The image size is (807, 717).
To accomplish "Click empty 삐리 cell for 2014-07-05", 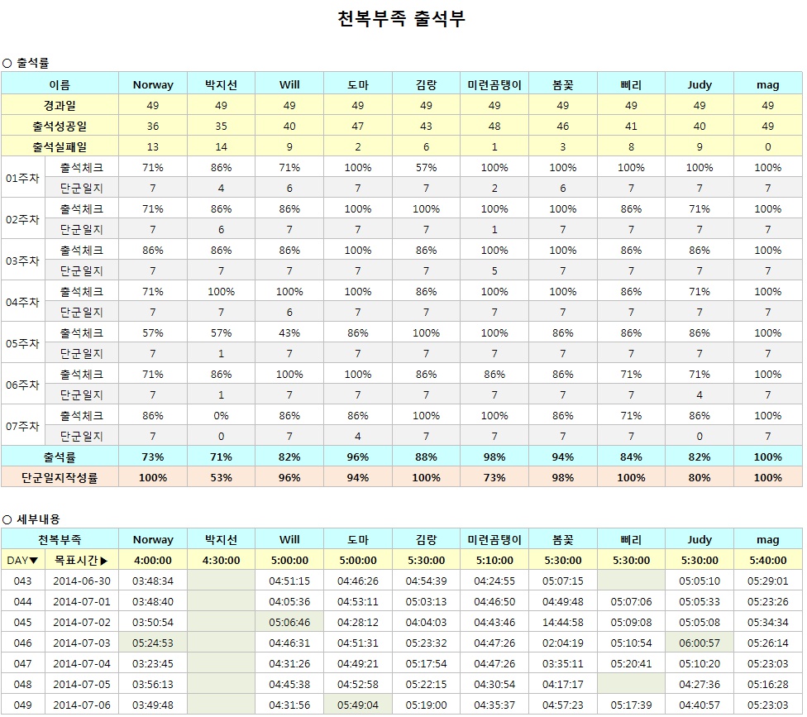I will tap(631, 684).
